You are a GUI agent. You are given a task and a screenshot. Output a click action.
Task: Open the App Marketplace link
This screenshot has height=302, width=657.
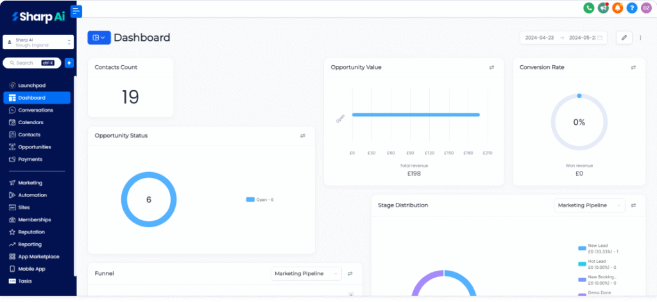38,257
